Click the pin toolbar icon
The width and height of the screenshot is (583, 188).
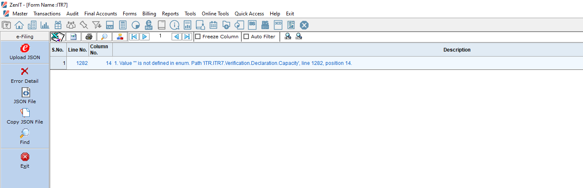84,25
